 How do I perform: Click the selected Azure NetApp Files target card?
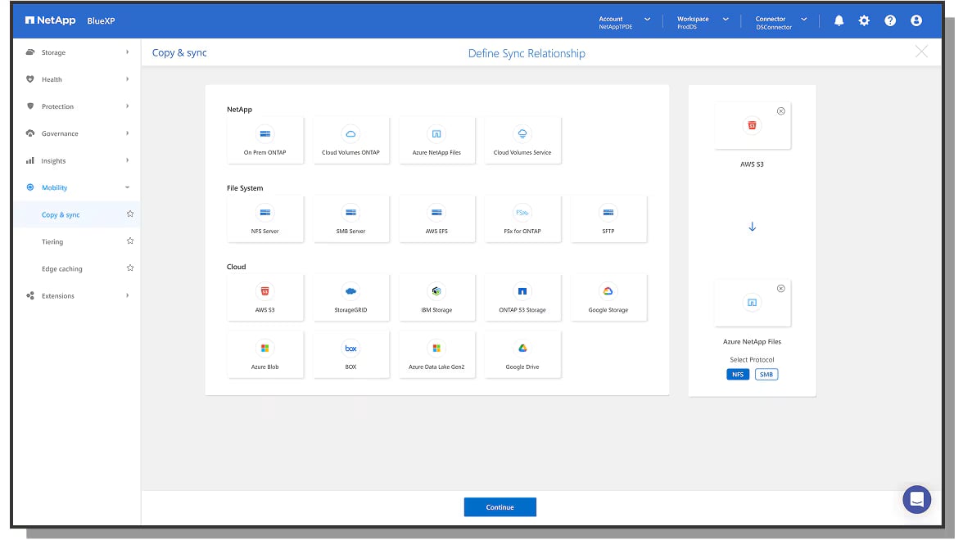click(x=753, y=303)
